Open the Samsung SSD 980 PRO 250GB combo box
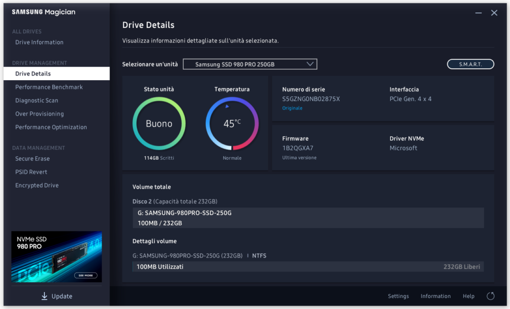 tap(250, 64)
